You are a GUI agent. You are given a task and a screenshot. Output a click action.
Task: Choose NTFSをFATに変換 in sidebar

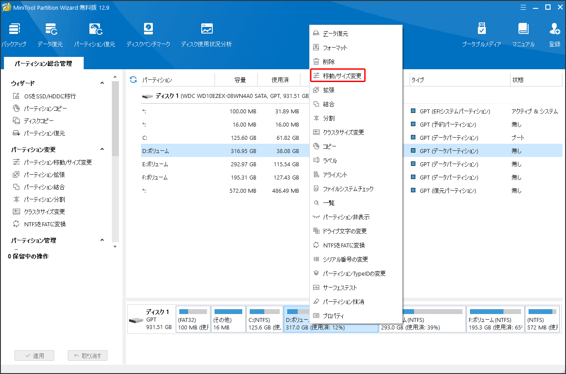40,224
